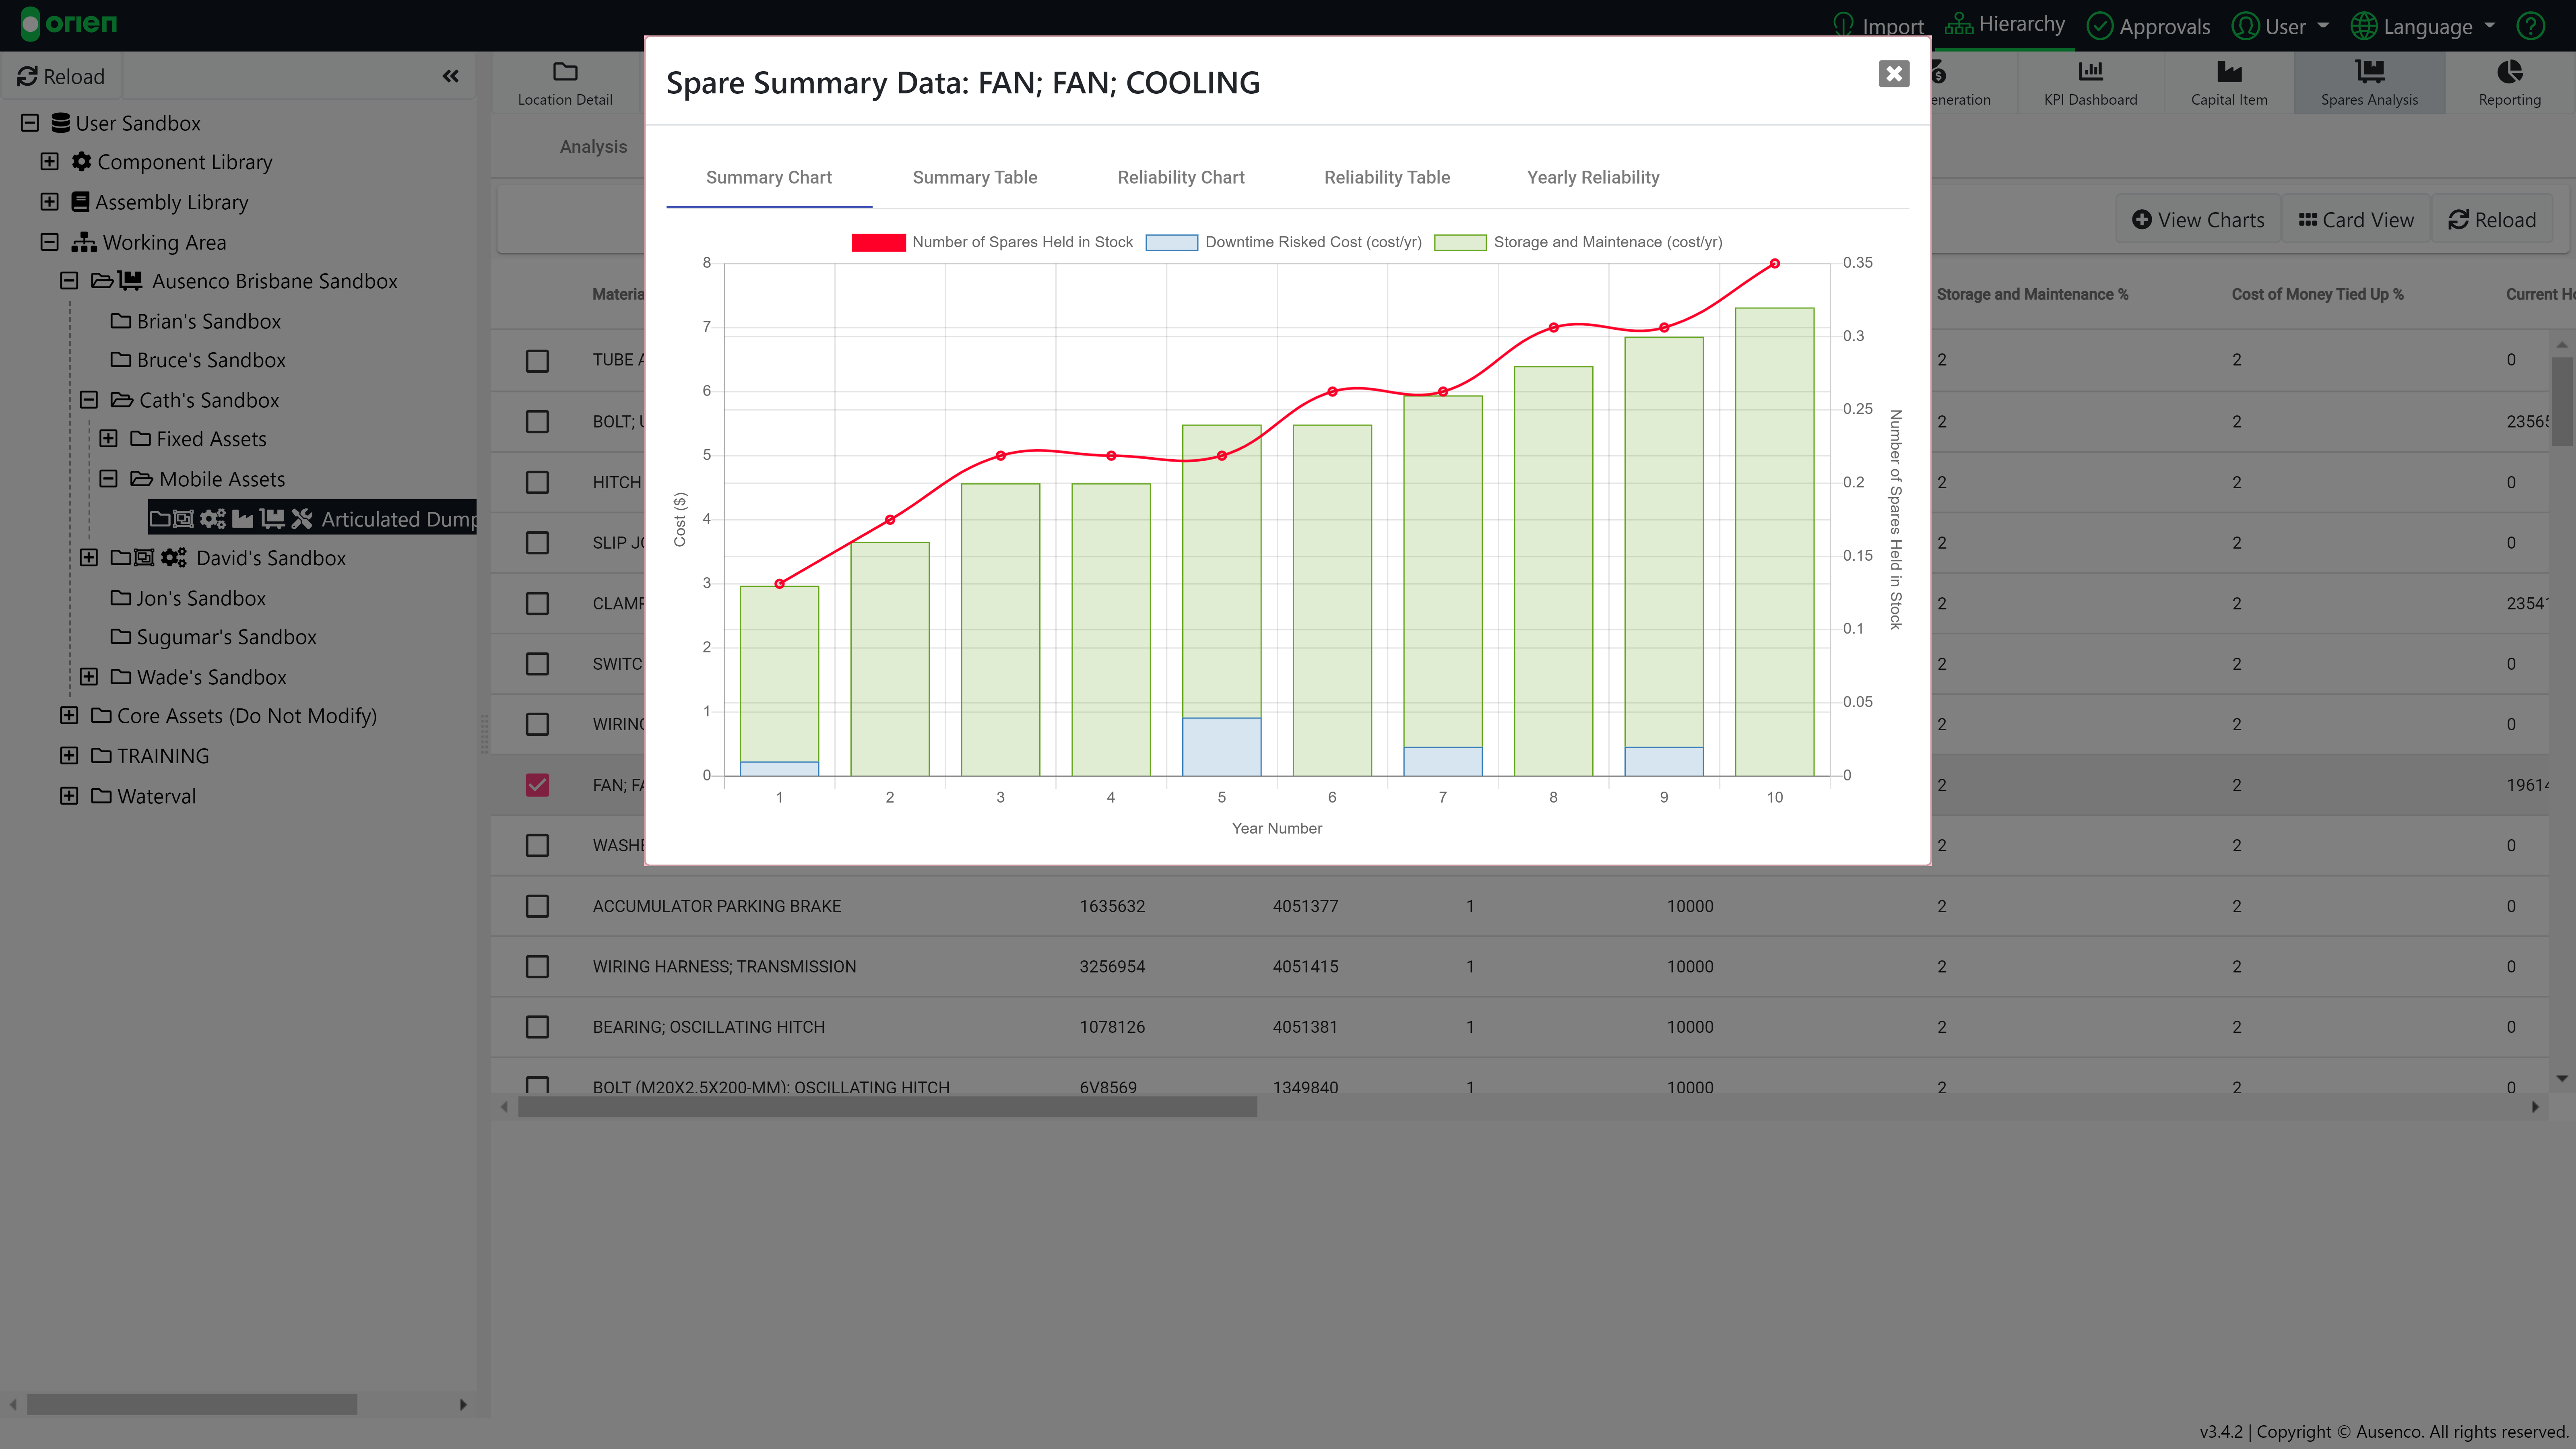
Task: Check the HITCH row checkbox
Action: (x=537, y=482)
